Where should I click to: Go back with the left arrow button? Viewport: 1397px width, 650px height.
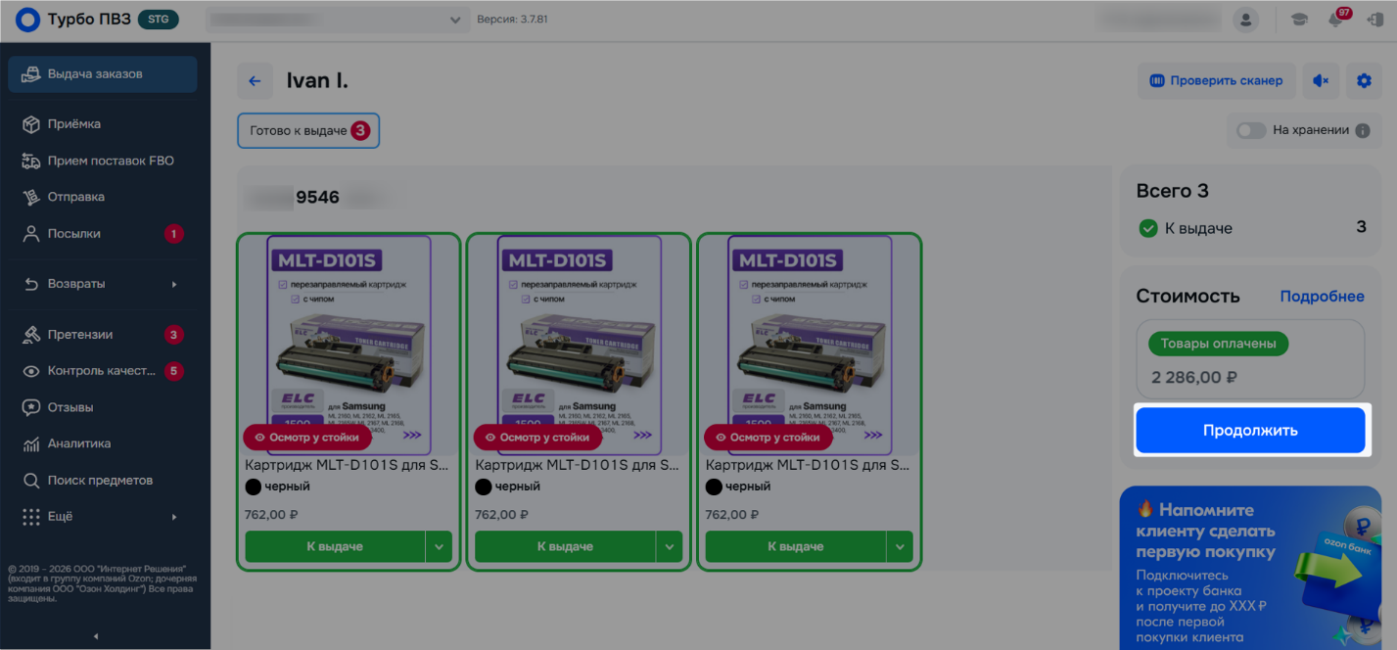tap(255, 81)
